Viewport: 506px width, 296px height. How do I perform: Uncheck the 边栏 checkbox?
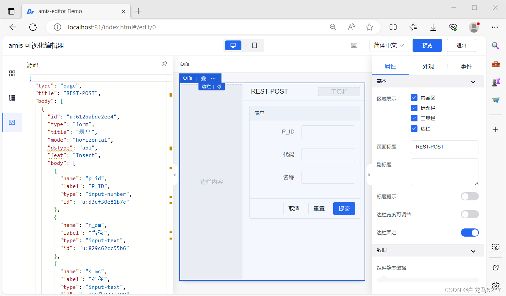click(414, 129)
